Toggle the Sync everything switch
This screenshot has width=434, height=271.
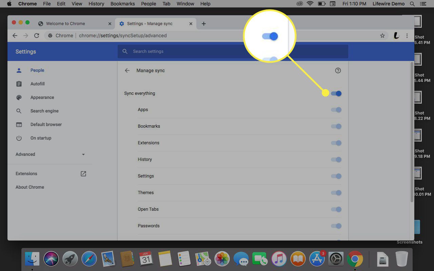(336, 93)
